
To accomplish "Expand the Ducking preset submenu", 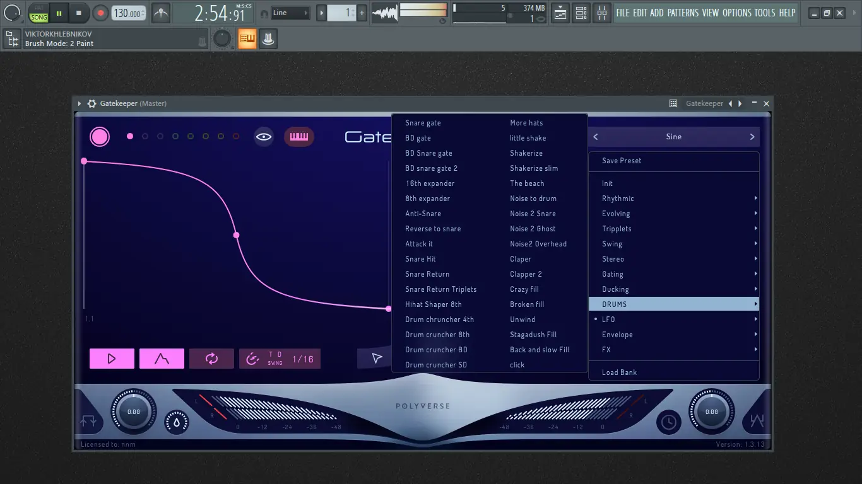I will [674, 289].
